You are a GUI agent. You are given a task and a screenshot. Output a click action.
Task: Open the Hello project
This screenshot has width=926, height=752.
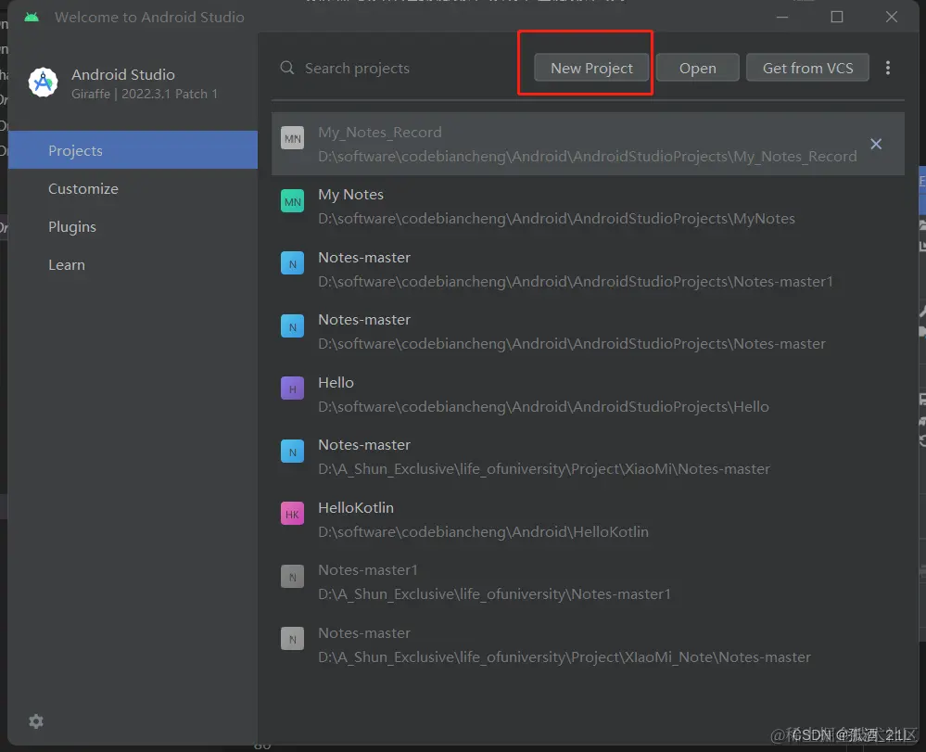(x=588, y=394)
